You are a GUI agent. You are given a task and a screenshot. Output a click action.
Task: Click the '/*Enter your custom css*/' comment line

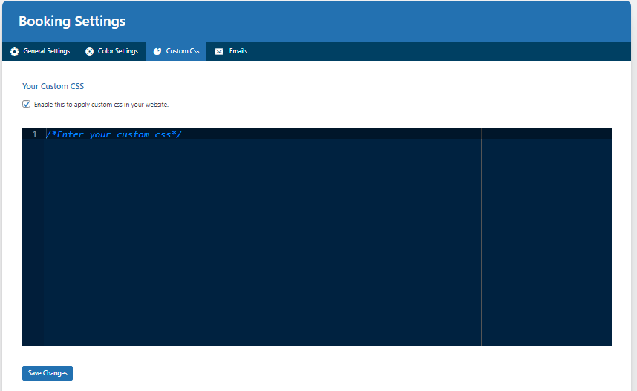point(114,134)
